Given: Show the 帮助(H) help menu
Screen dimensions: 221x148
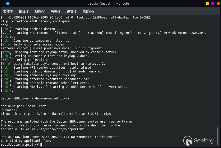Looking at the screenshot, I should click(x=88, y=12).
